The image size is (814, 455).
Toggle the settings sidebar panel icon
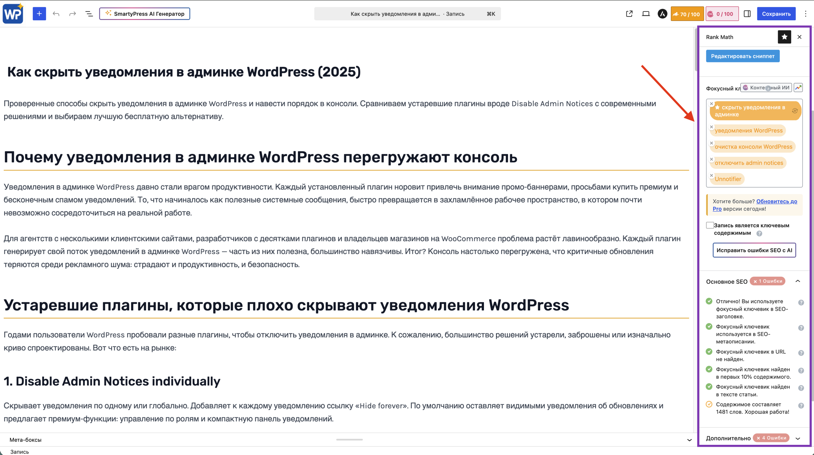[x=747, y=14]
